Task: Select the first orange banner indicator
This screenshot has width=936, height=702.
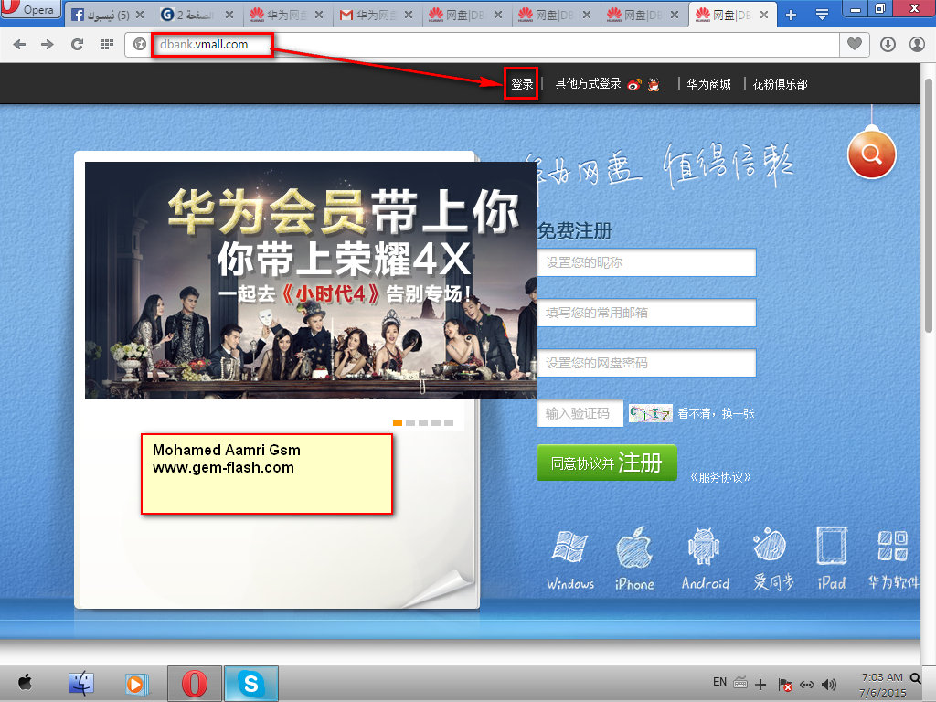Action: 398,423
